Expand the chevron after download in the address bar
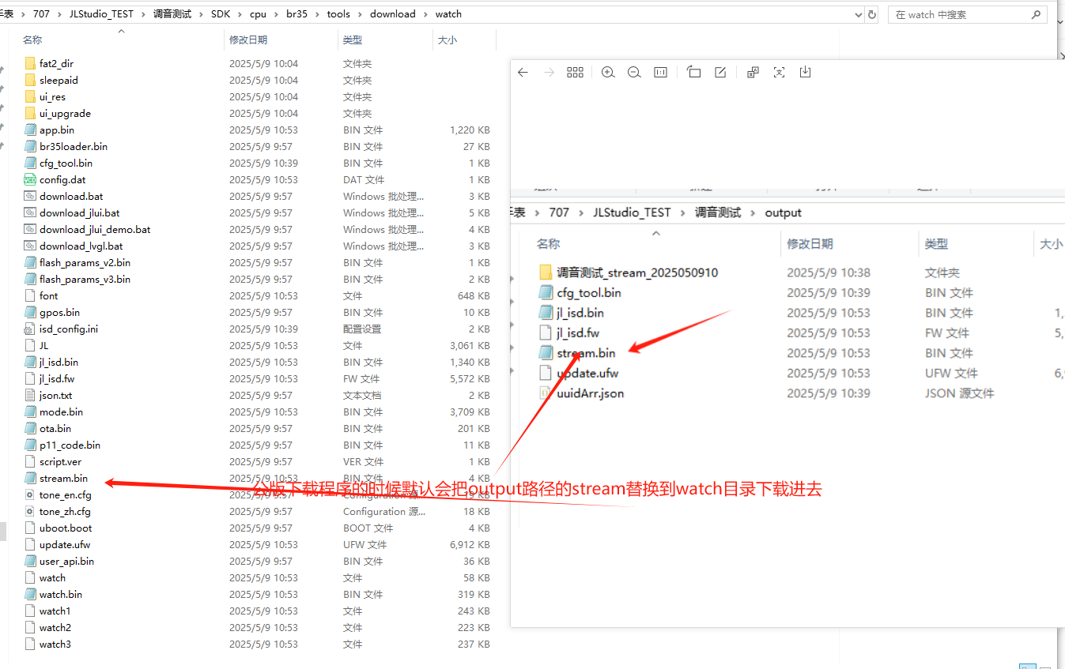The height and width of the screenshot is (669, 1065). click(425, 14)
